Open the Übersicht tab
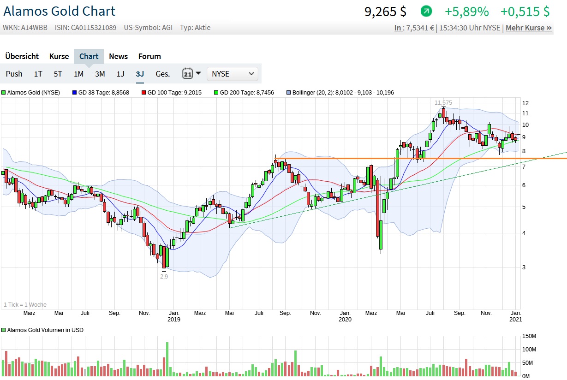Image resolution: width=567 pixels, height=380 pixels. pos(22,56)
